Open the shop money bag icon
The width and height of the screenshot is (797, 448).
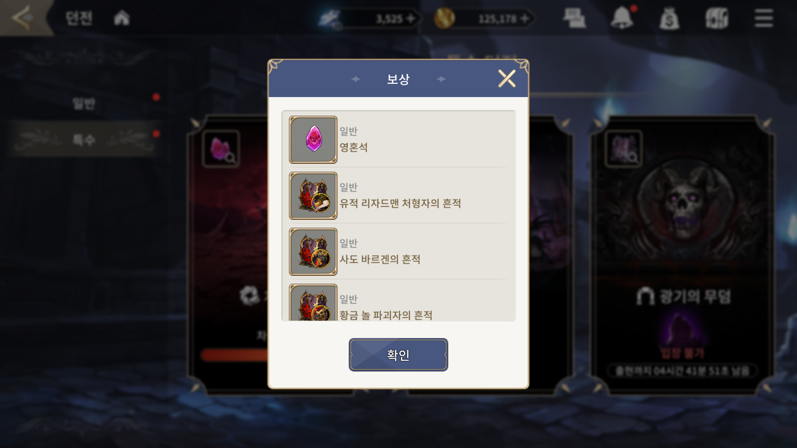pos(669,19)
